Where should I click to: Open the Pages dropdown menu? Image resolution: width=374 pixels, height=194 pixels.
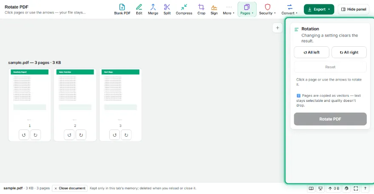coord(247,9)
